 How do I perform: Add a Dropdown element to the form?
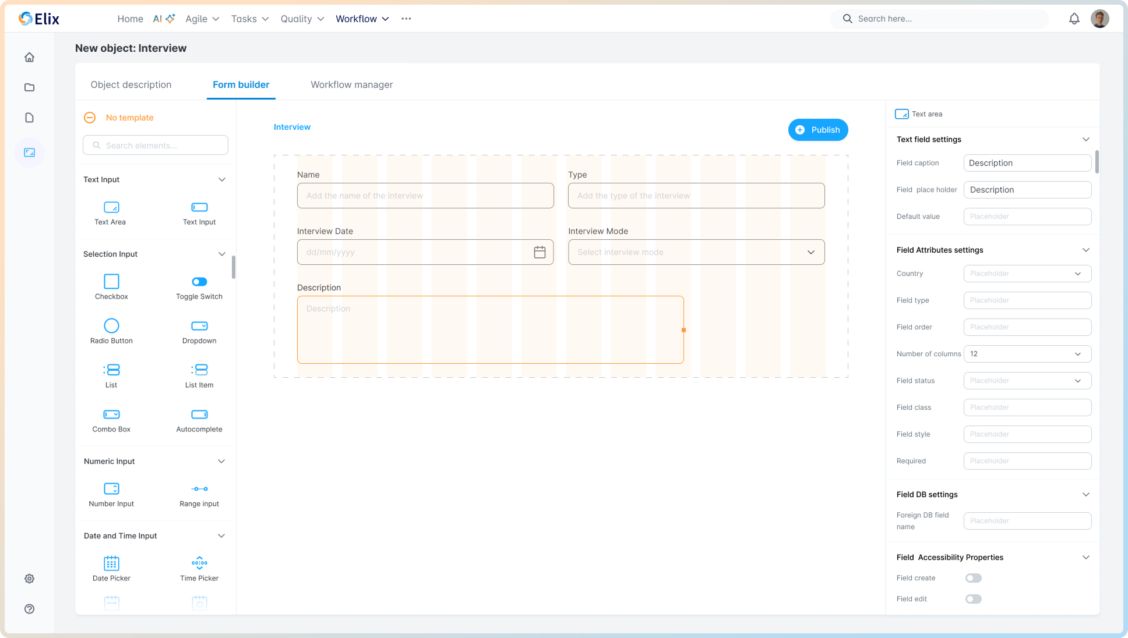[199, 331]
